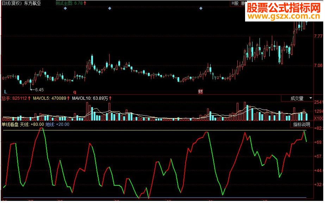Expand the 单线看盘 indicator settings
This screenshot has height=203, width=325.
pyautogui.click(x=10, y=124)
